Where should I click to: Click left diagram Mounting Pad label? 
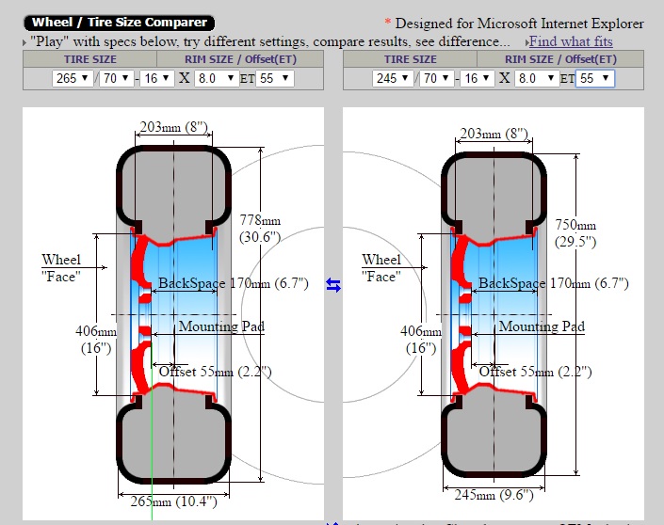coord(221,326)
